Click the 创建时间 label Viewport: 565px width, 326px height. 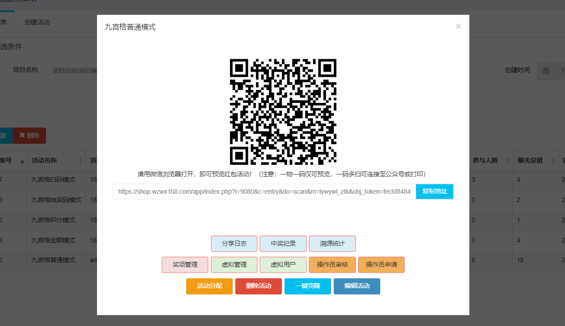517,70
